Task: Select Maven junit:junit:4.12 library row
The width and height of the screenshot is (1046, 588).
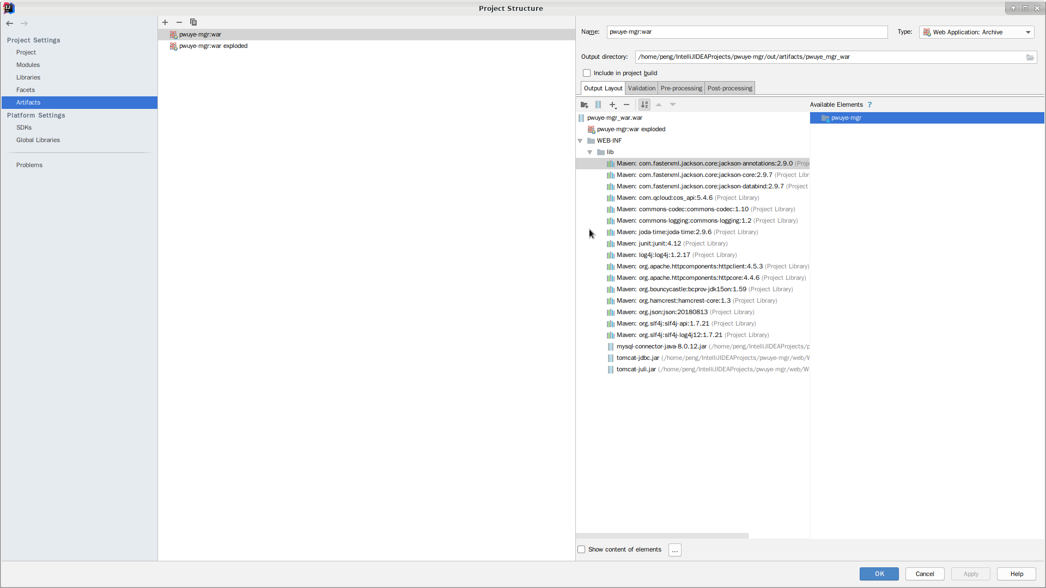Action: pyautogui.click(x=692, y=243)
